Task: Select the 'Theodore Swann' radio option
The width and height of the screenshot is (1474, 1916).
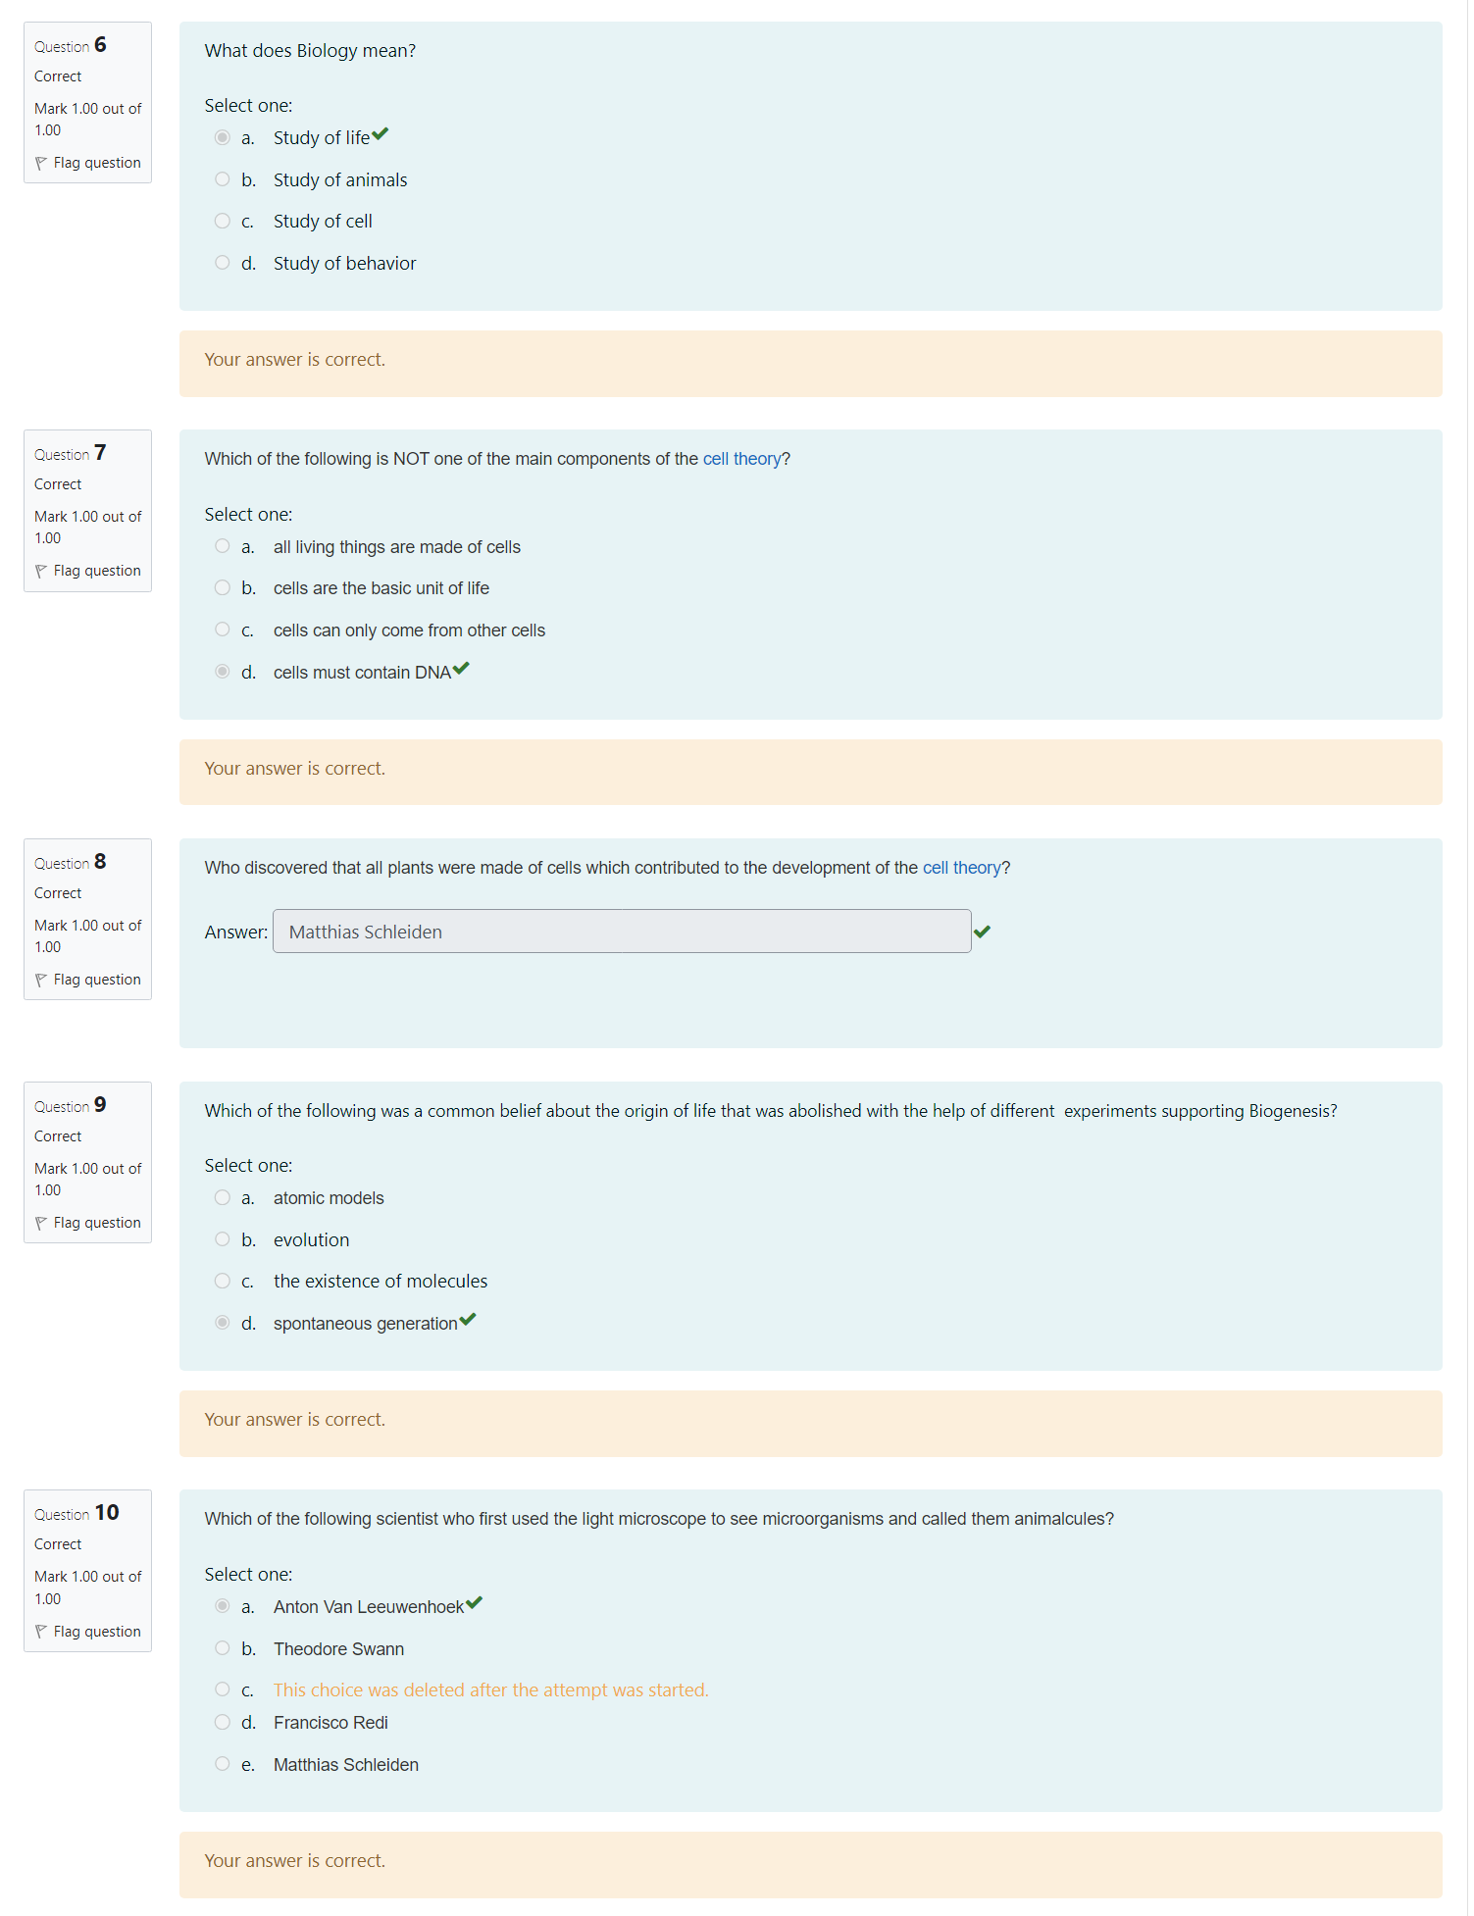Action: 223,1648
